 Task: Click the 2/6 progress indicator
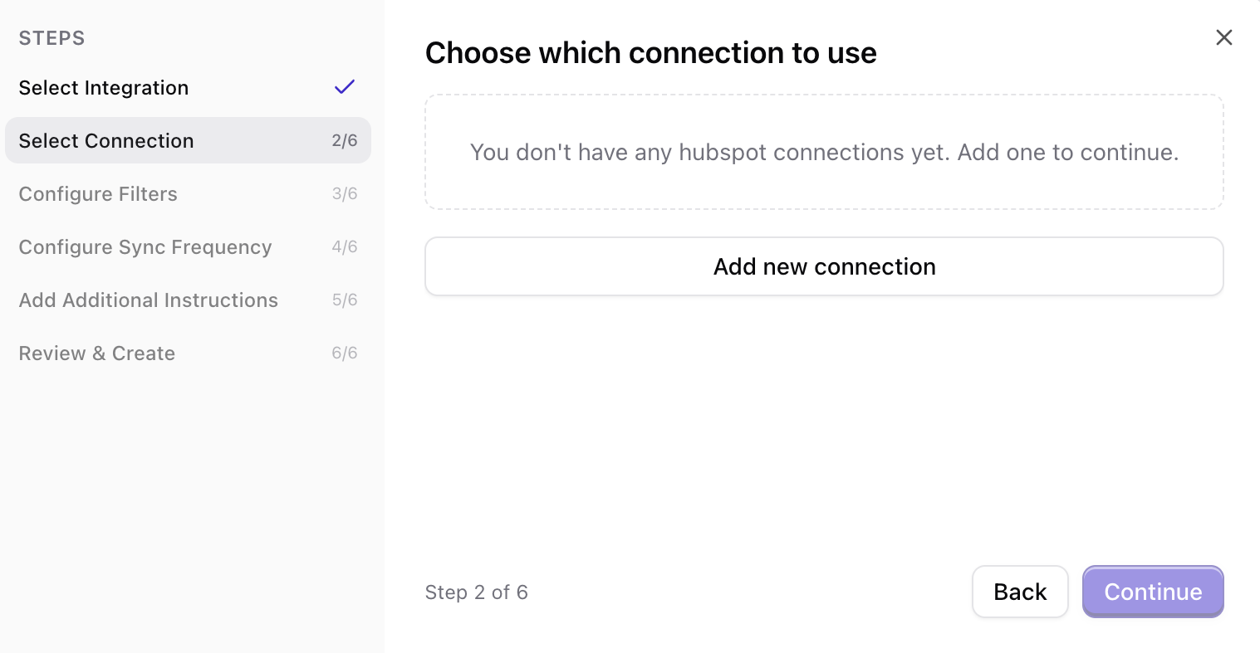tap(345, 140)
